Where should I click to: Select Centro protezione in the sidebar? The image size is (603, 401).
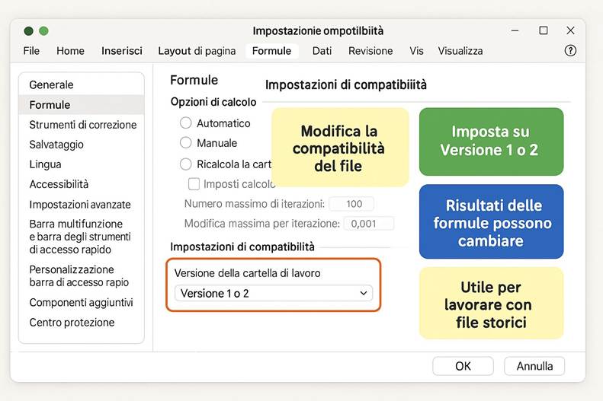point(72,323)
